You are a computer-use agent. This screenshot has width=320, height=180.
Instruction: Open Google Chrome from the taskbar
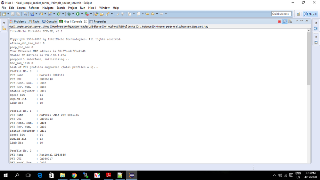click(74, 175)
